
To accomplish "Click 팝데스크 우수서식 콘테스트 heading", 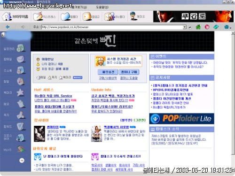I will [121, 156].
